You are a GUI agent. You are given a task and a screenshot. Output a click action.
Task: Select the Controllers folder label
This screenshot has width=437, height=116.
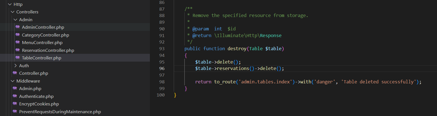coord(27,12)
